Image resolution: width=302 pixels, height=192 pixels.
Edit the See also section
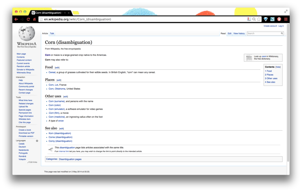pos(61,129)
